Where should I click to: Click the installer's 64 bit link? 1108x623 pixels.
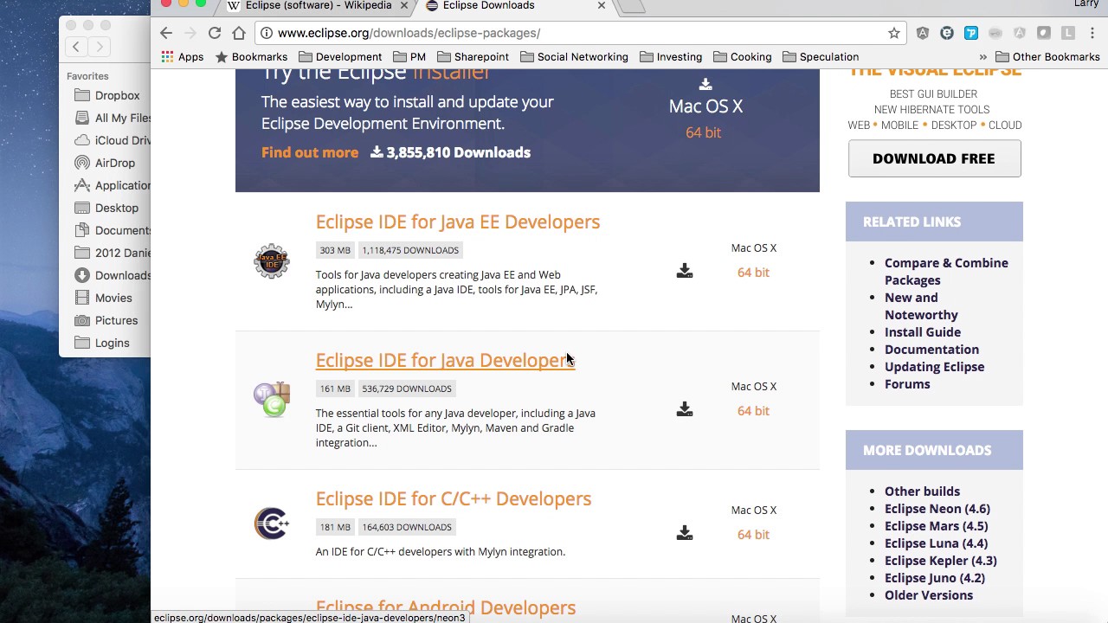pyautogui.click(x=703, y=132)
